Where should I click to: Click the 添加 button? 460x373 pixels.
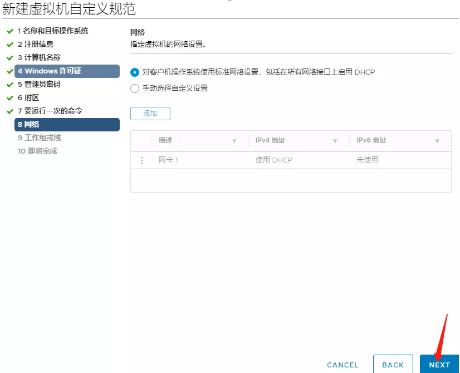point(150,114)
